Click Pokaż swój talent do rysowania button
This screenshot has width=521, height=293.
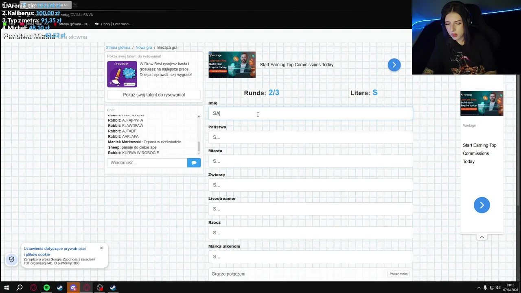(154, 95)
